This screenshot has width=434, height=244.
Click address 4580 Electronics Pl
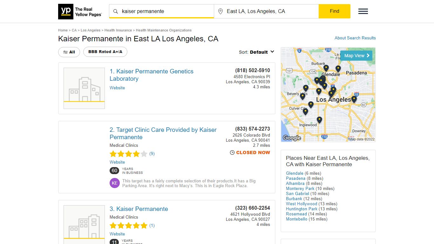tap(252, 77)
